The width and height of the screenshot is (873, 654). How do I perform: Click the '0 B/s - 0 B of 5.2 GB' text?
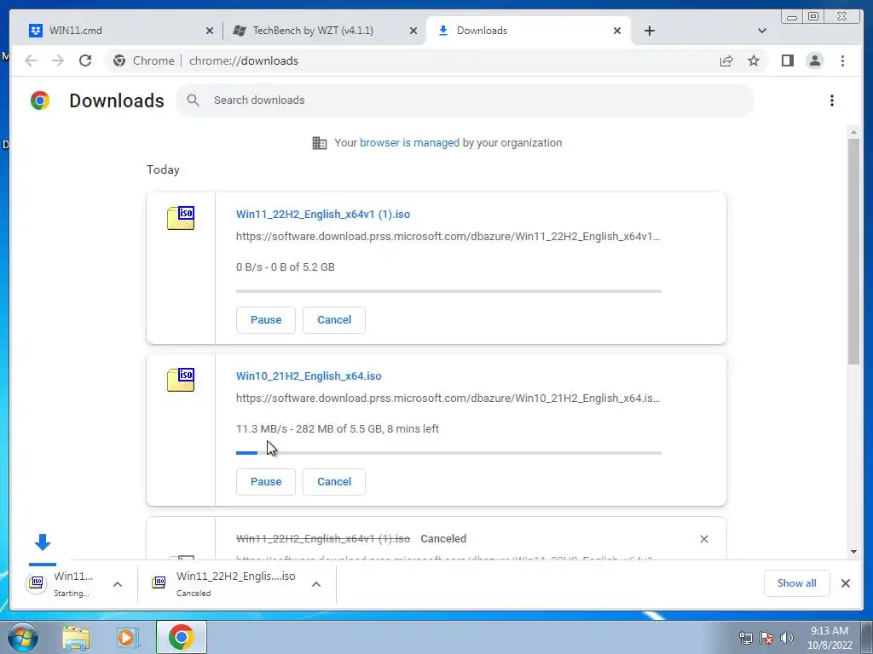(x=285, y=267)
